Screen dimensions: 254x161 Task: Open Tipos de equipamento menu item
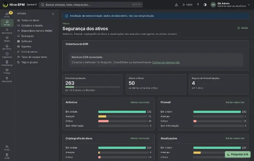click(36, 57)
